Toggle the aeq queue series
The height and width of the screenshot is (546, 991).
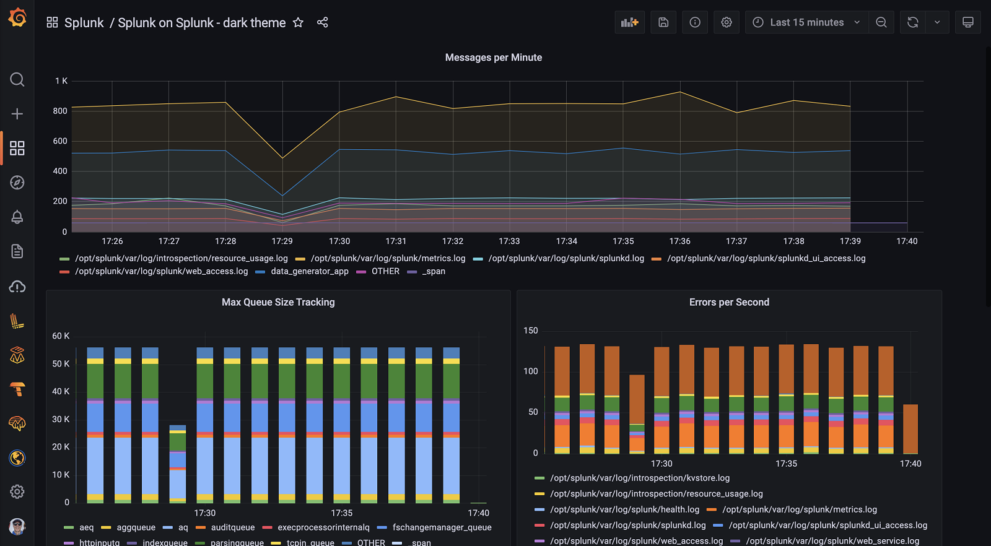[x=87, y=527]
